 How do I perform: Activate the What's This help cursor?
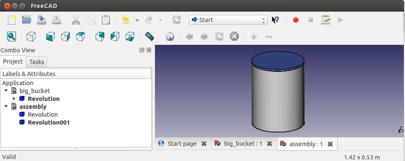(275, 20)
